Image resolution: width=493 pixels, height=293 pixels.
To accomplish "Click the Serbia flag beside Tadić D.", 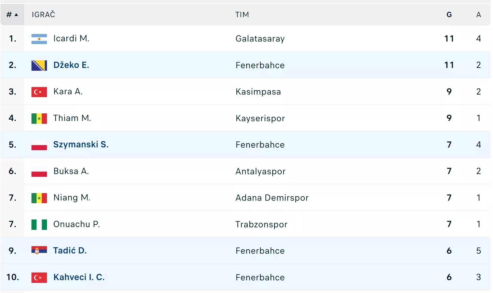I will click(39, 251).
